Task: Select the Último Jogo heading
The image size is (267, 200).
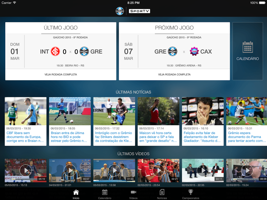Action: (61, 27)
